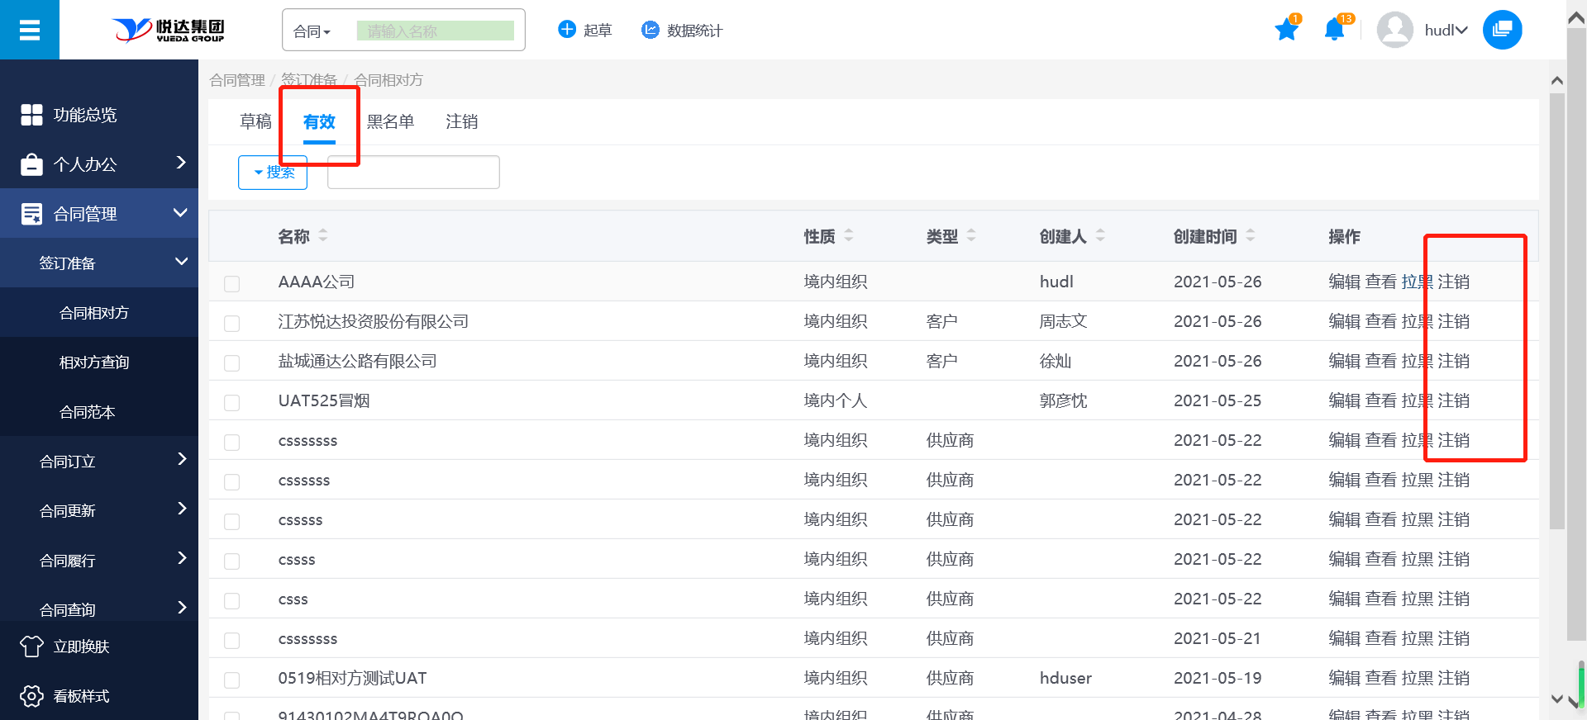Open the 合同 dropdown in search bar
1587x720 pixels.
(x=312, y=31)
